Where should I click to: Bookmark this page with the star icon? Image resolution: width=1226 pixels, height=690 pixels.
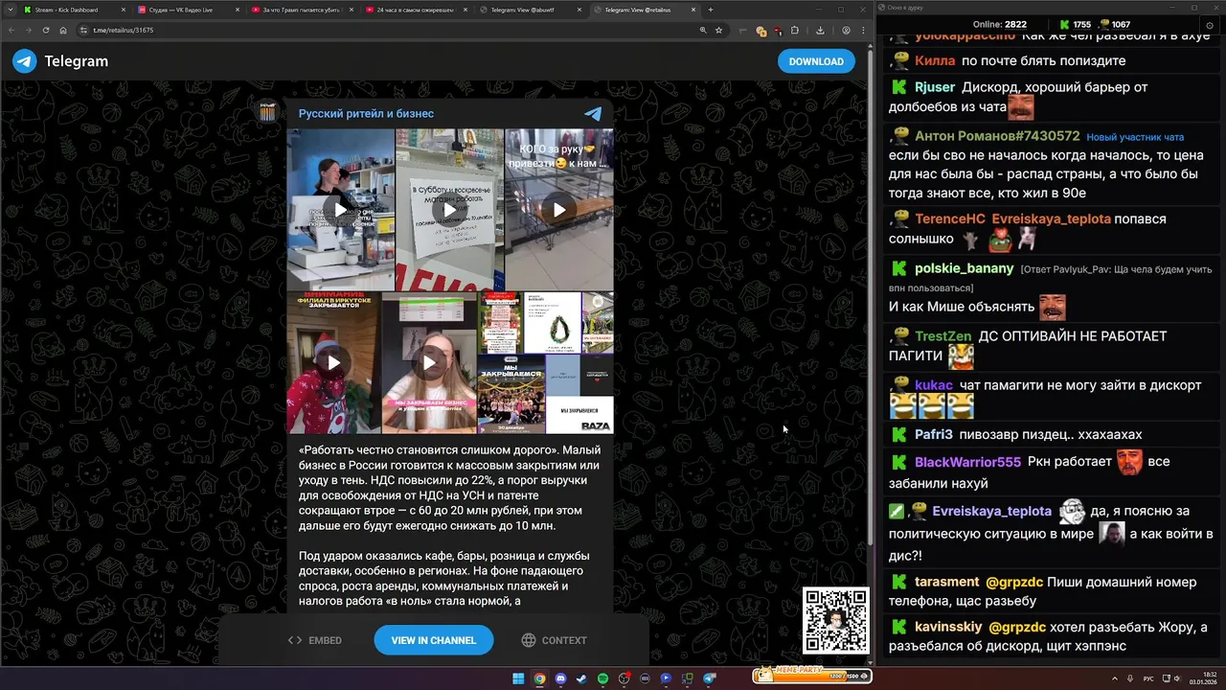coord(719,30)
